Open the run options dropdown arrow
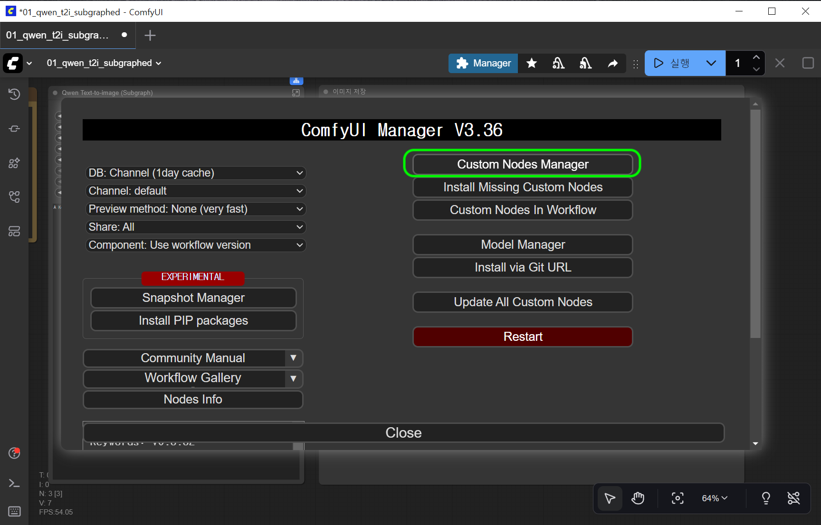 (711, 63)
